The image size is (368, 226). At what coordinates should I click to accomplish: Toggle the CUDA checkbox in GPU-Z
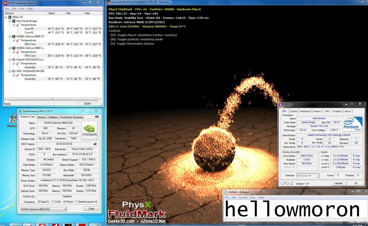tap(53, 202)
